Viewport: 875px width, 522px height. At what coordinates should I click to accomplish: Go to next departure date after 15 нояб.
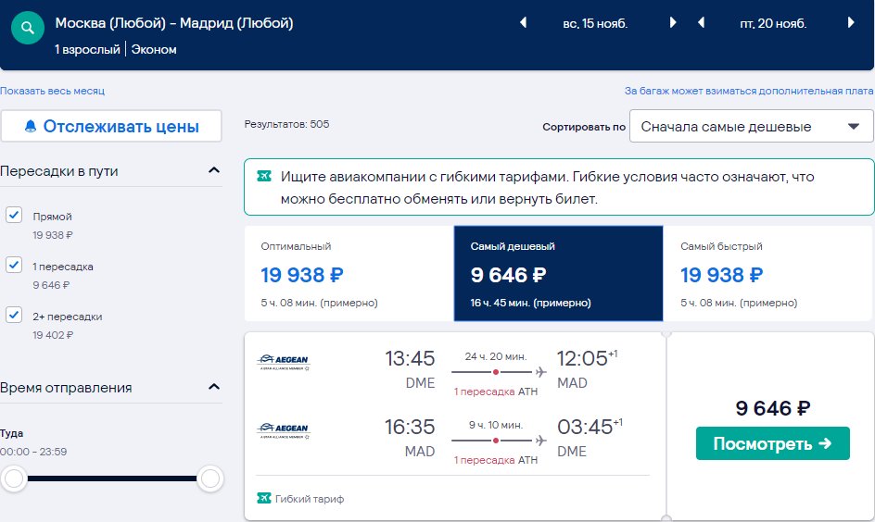(672, 23)
